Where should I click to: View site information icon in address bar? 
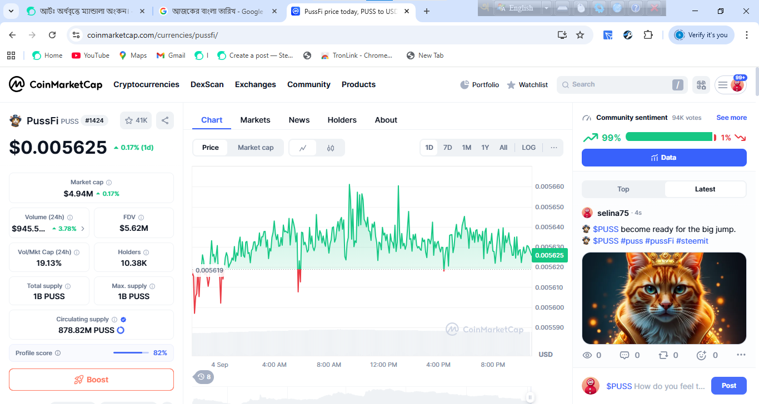pyautogui.click(x=77, y=35)
